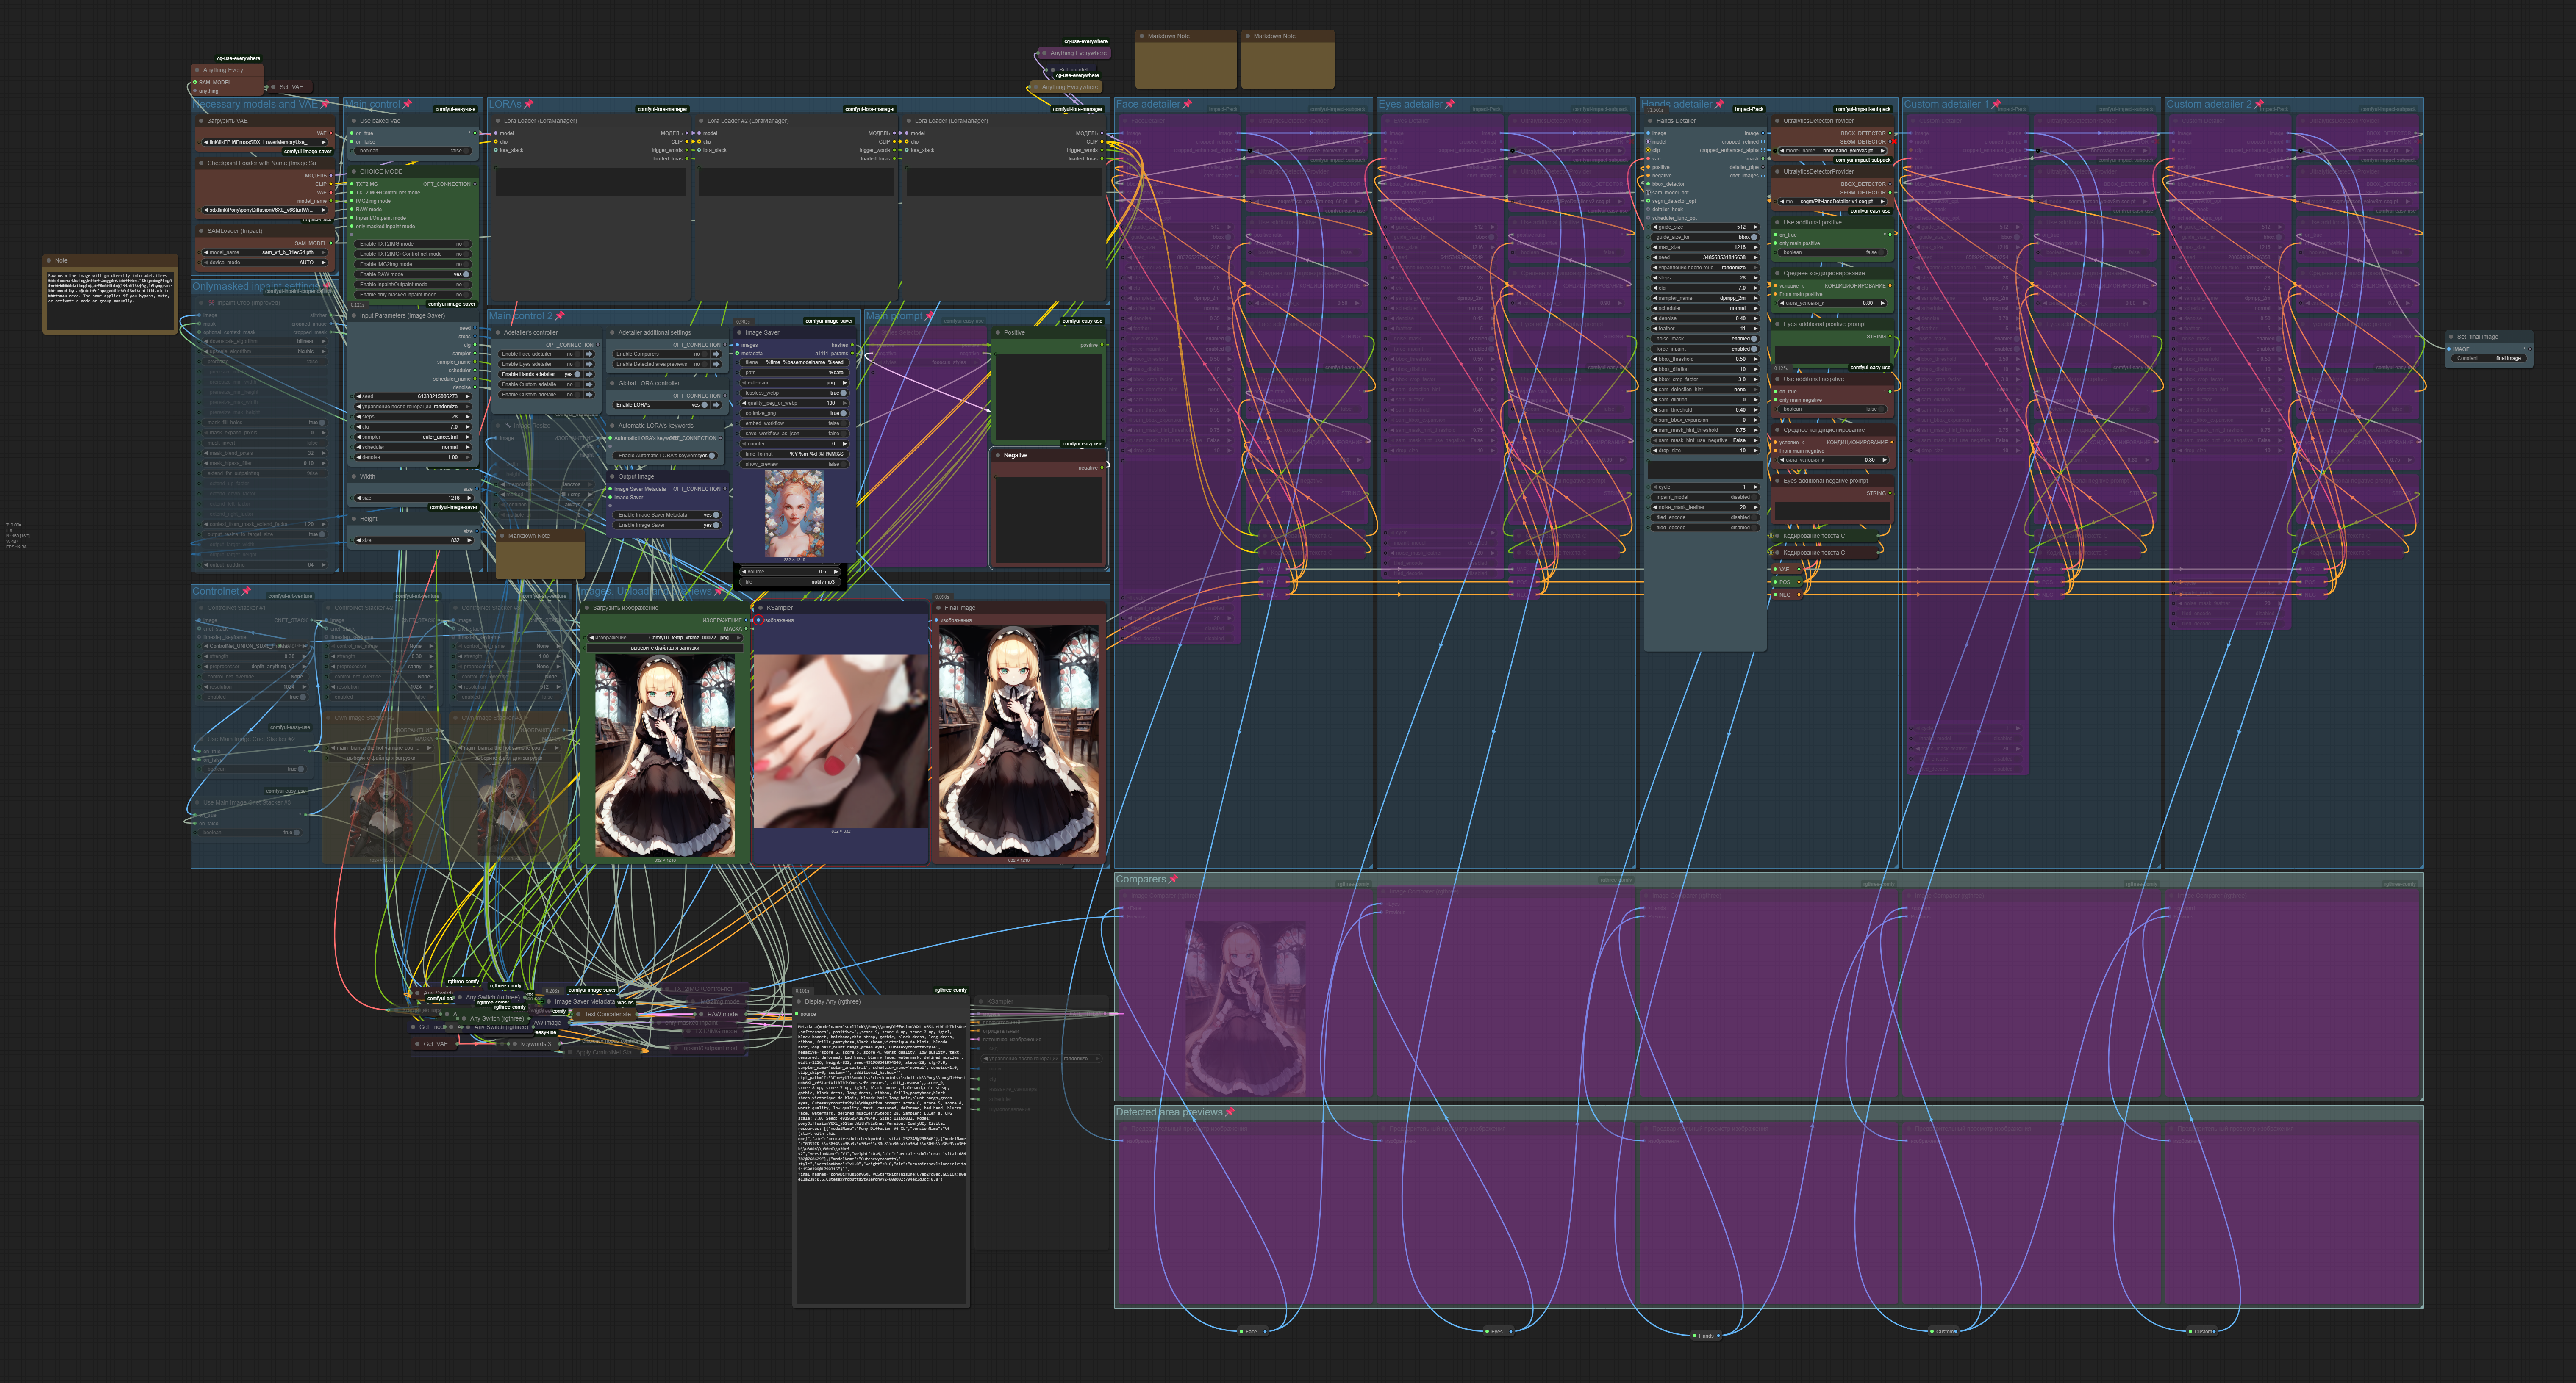The height and width of the screenshot is (1383, 2576).
Task: Open the scheduler normal dropdown
Action: 412,447
